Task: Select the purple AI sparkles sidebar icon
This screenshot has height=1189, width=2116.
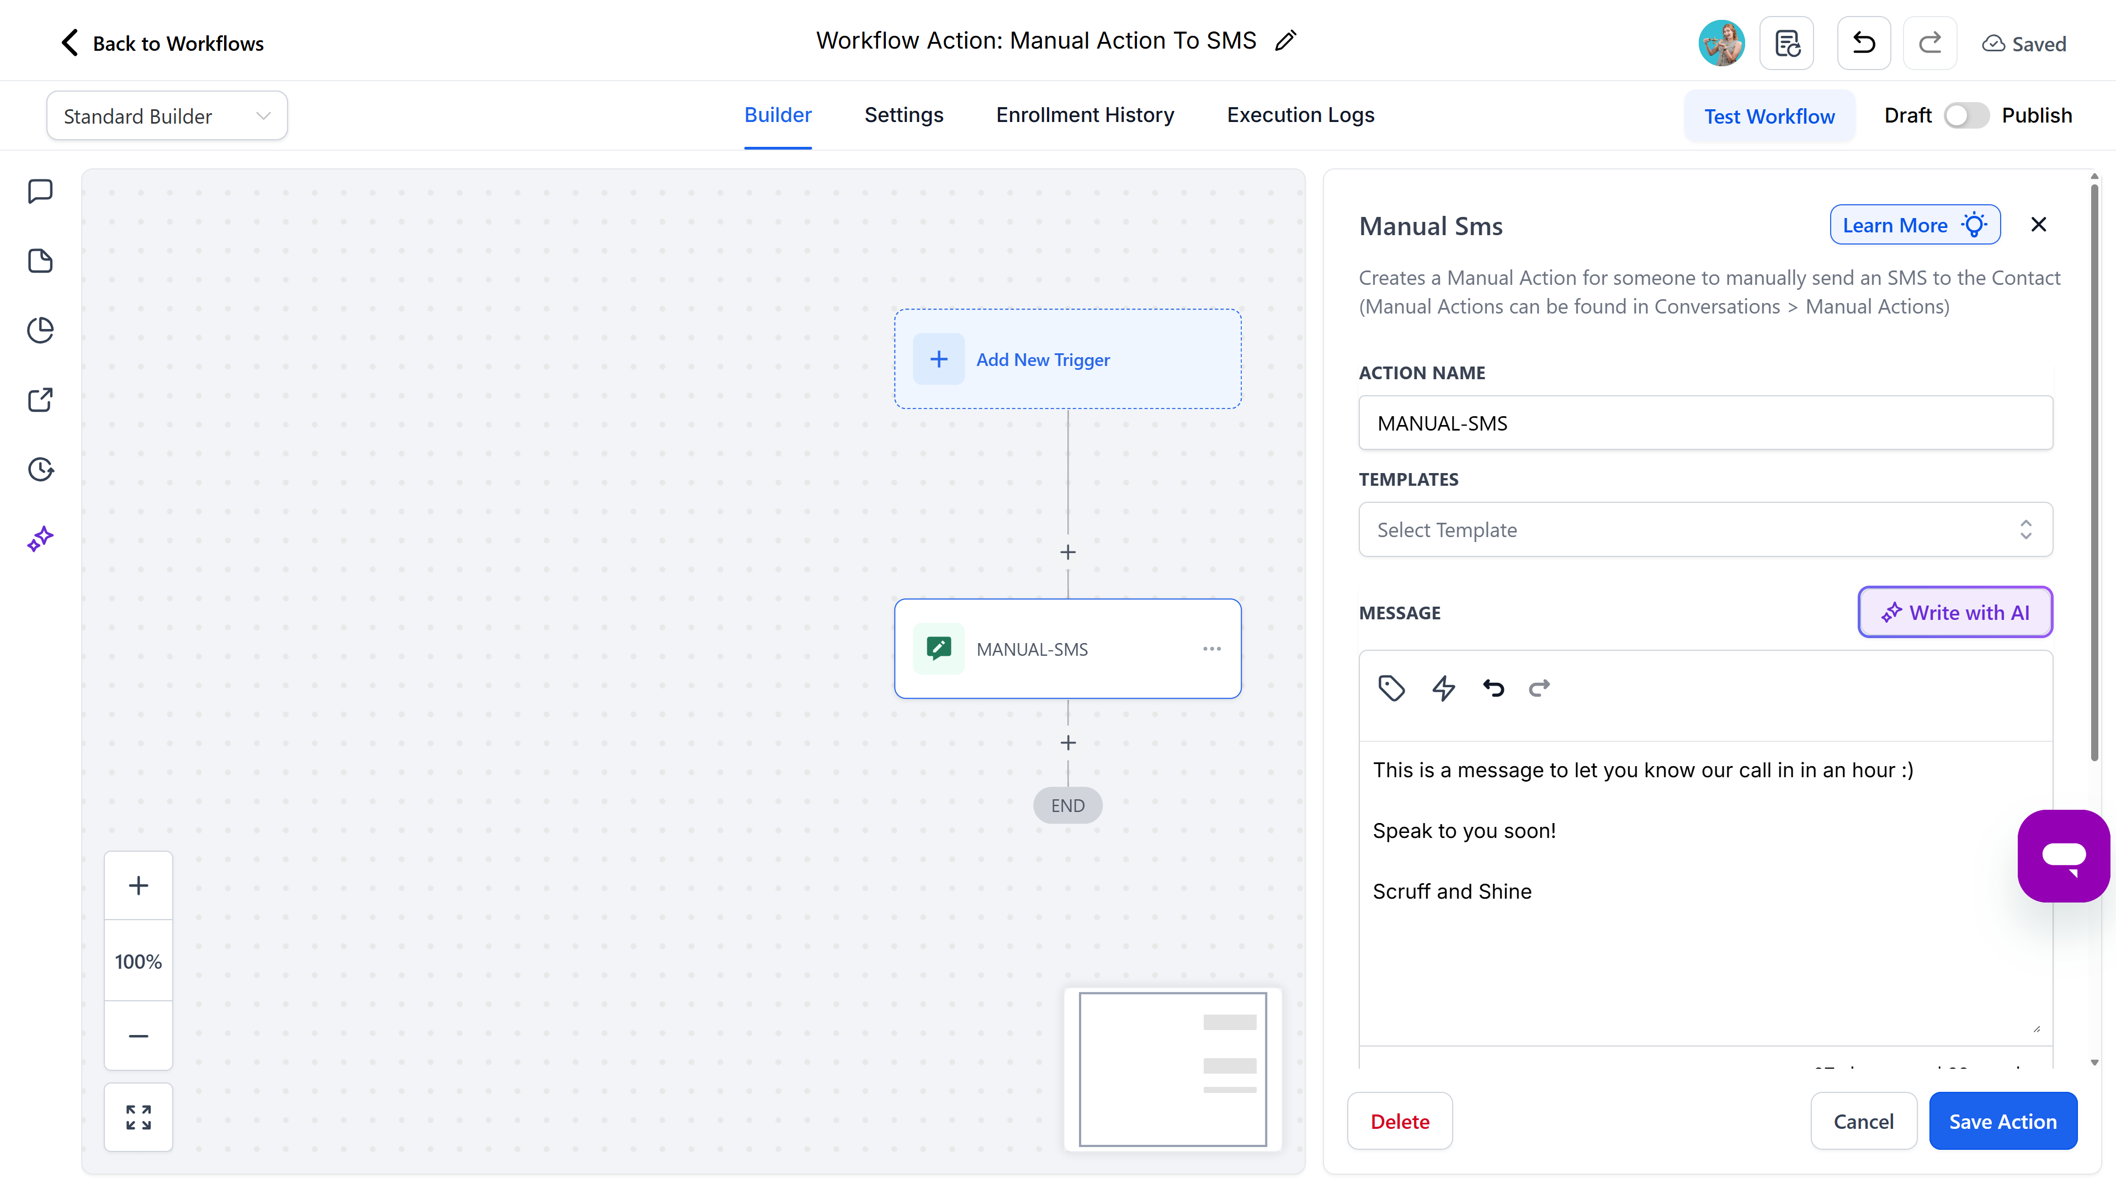Action: [x=40, y=538]
